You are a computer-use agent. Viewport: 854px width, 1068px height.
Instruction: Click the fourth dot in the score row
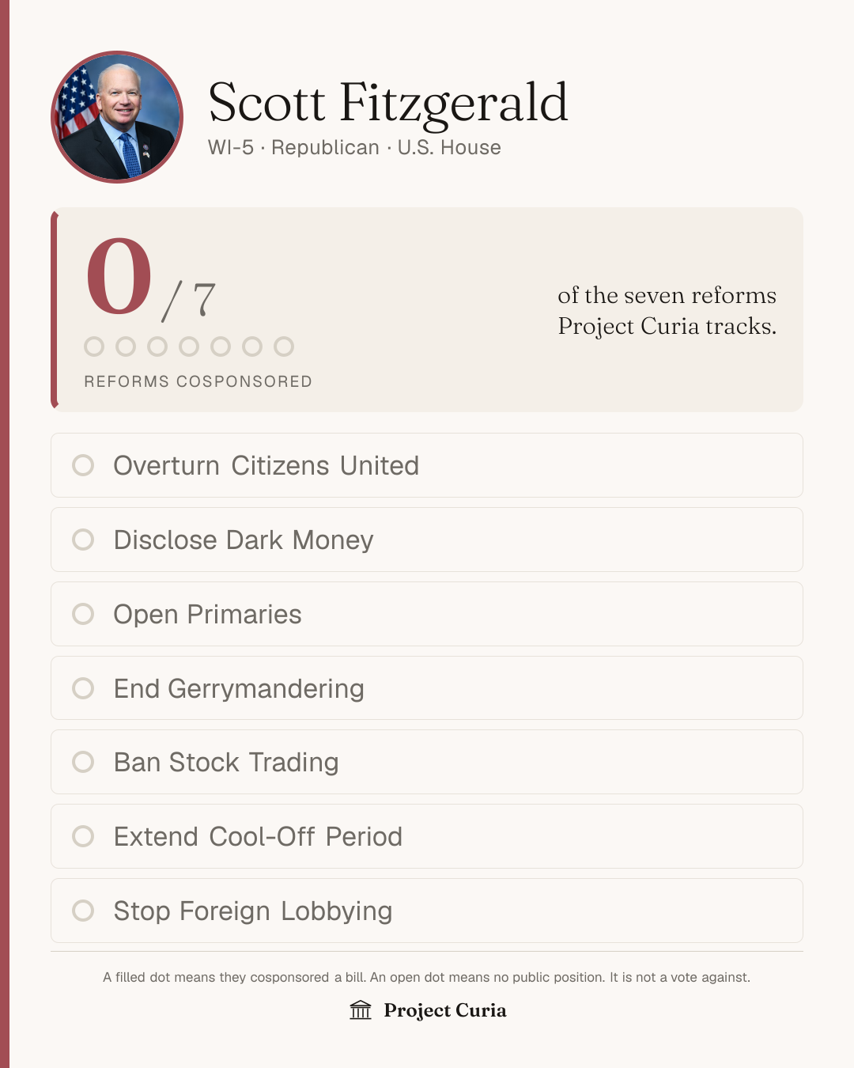(x=189, y=347)
